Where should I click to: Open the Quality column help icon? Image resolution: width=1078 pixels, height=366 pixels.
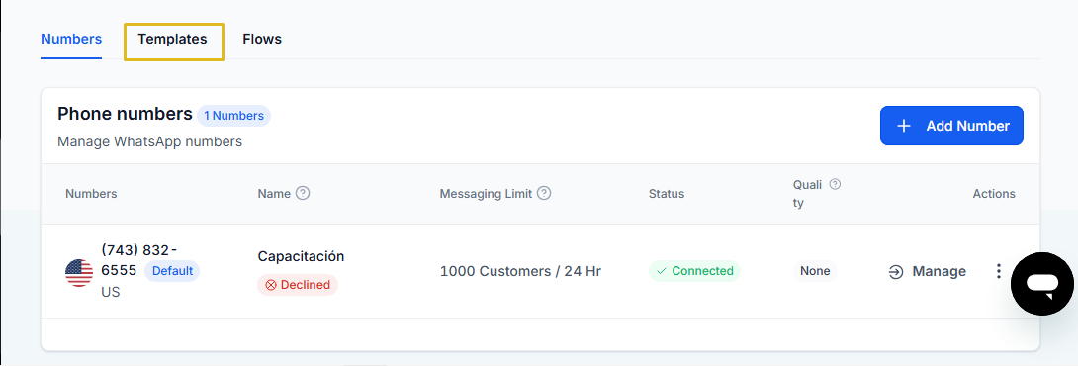click(x=836, y=184)
